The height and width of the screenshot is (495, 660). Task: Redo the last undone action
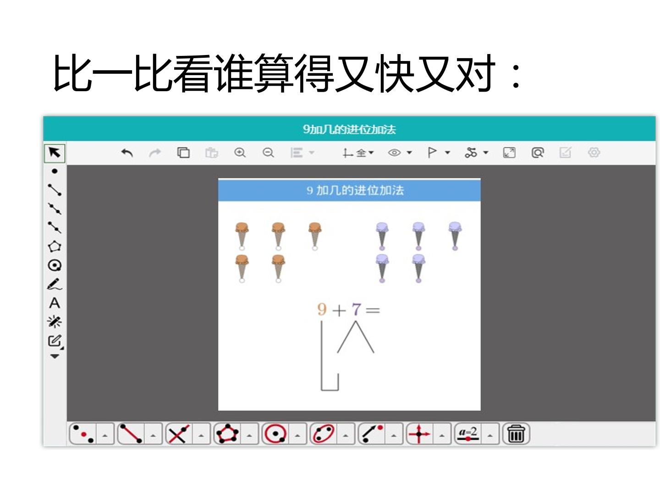coord(155,153)
